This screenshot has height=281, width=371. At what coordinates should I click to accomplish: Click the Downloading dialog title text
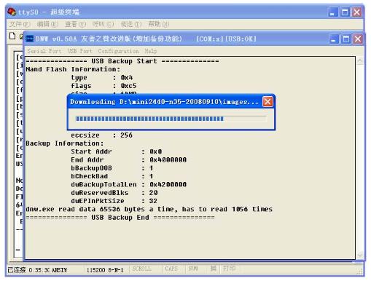[x=164, y=102]
